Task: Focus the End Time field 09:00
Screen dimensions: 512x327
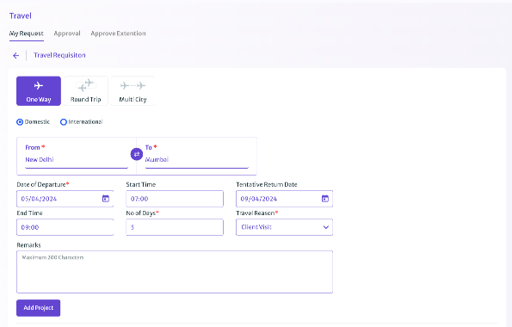Action: pyautogui.click(x=65, y=227)
